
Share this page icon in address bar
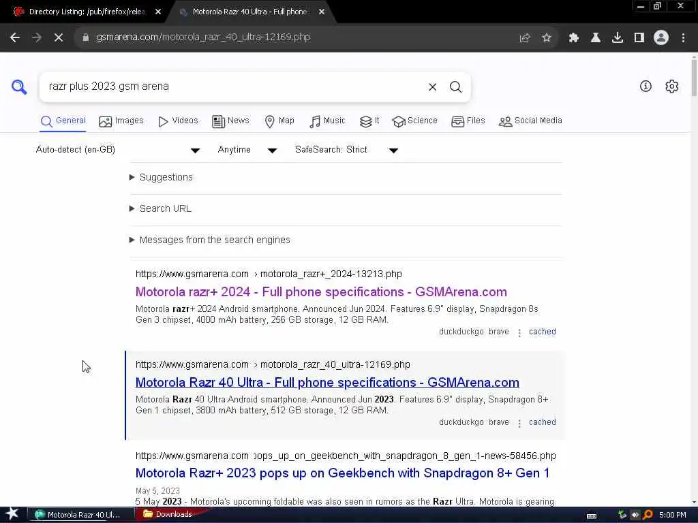[525, 37]
